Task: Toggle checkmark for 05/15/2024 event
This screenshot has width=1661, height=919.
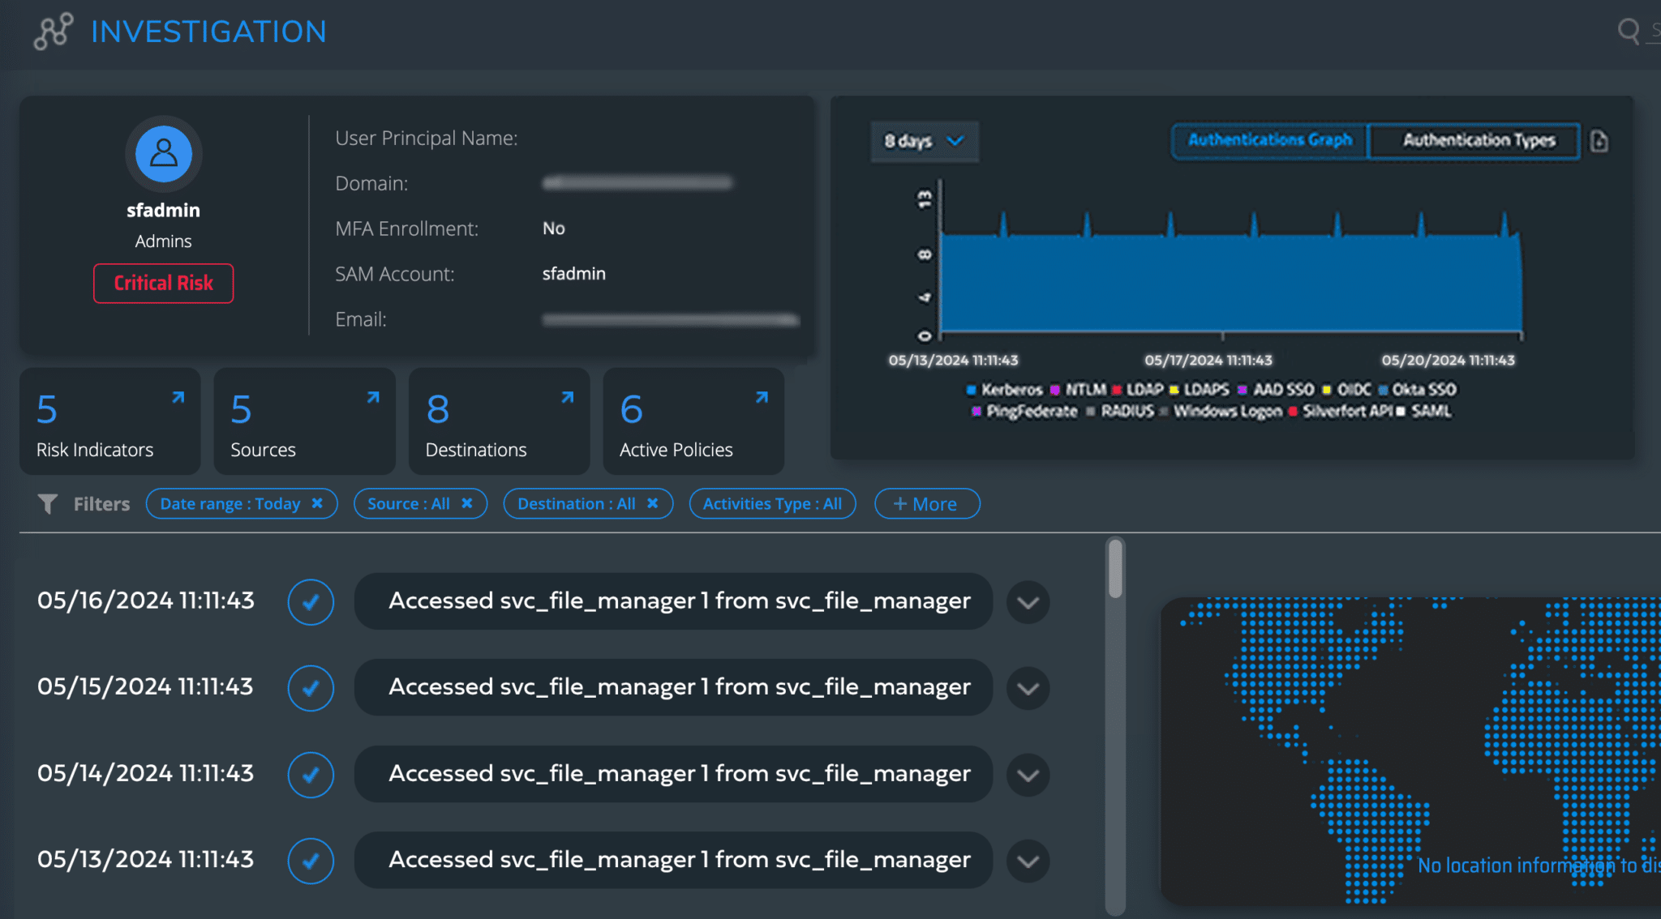Action: coord(311,688)
